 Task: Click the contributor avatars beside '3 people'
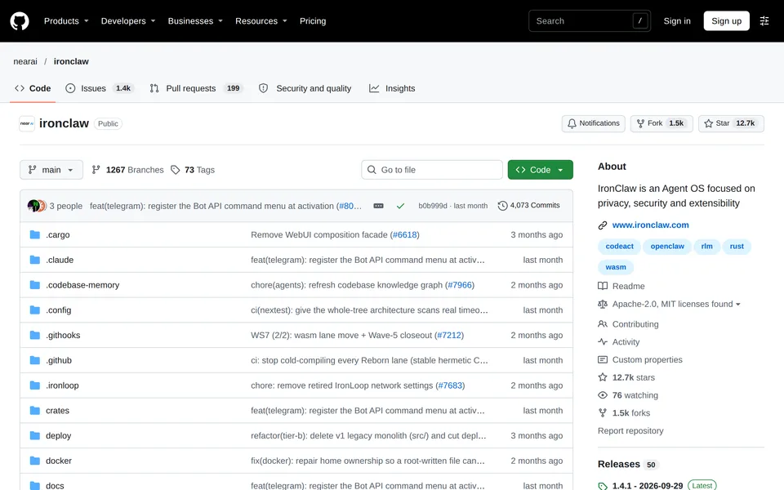(x=37, y=206)
